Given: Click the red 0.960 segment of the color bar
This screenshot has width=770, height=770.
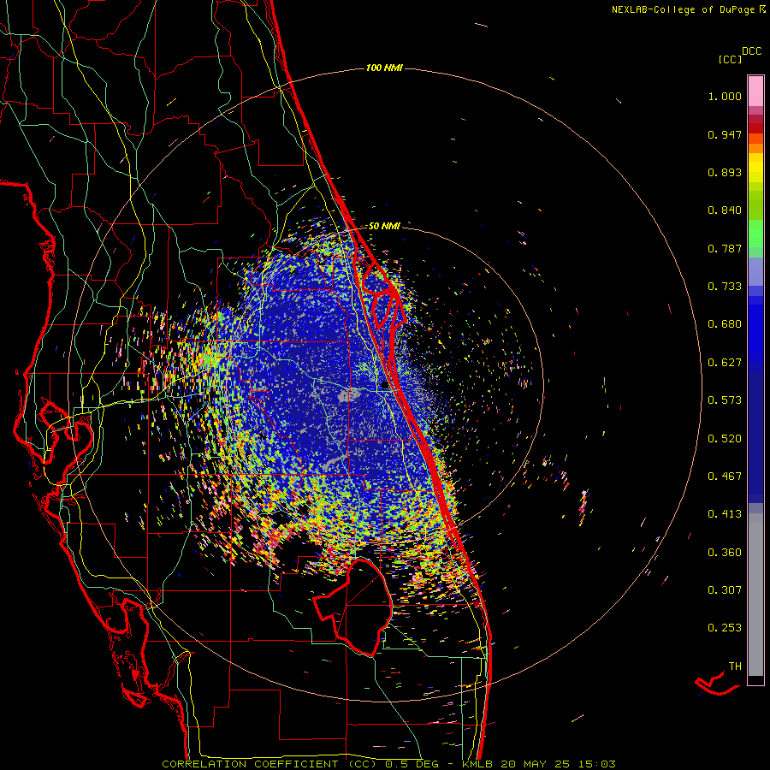Looking at the screenshot, I should click(755, 128).
